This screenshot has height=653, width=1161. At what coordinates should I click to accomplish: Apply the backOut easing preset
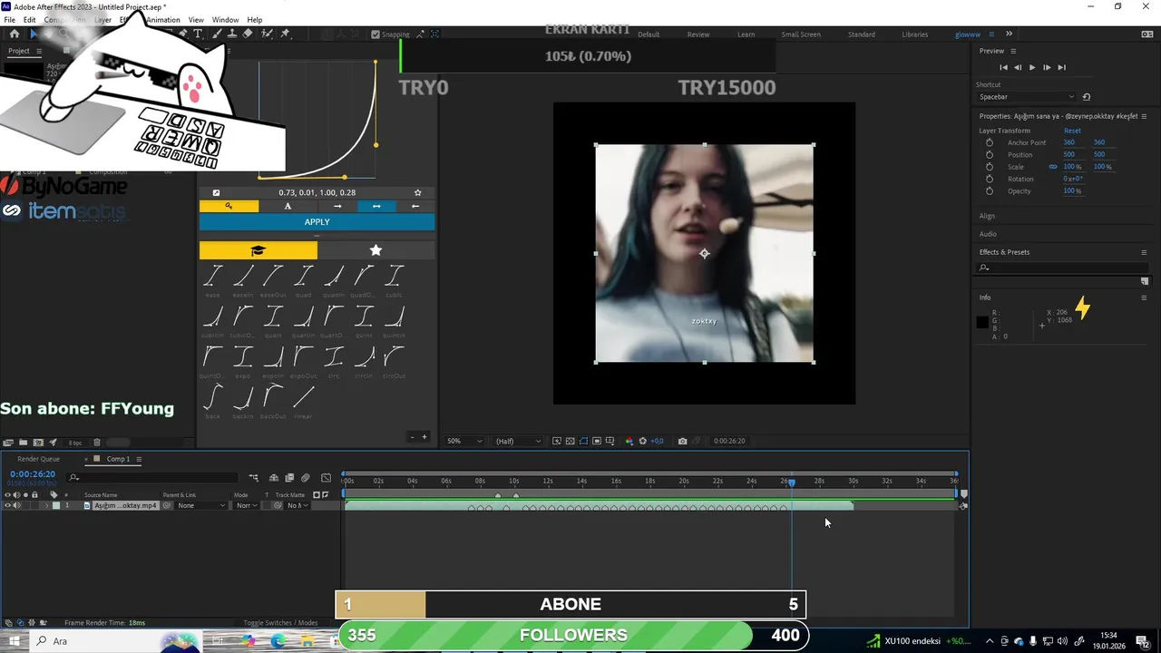(273, 400)
